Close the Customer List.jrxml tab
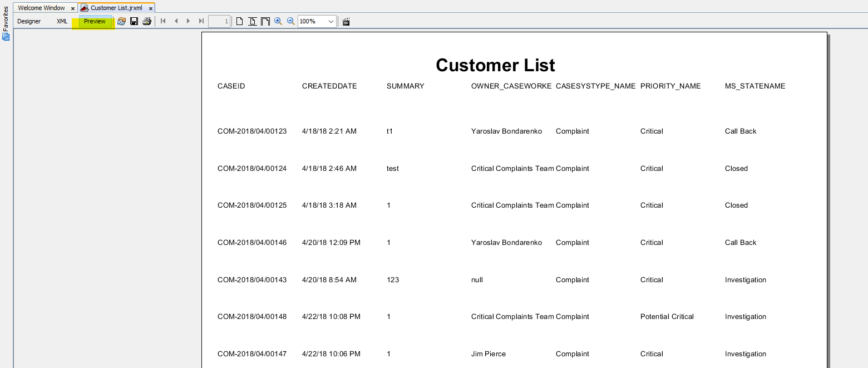 151,8
